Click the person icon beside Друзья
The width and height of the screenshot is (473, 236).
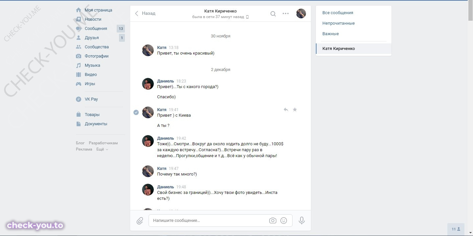[x=79, y=38]
